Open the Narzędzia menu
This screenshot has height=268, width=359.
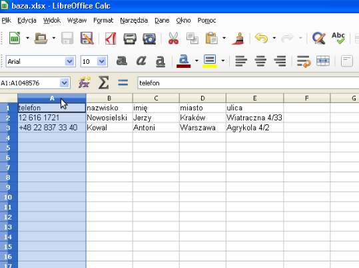[134, 21]
